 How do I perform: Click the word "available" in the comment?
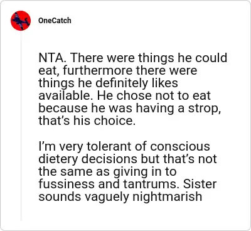pyautogui.click(x=66, y=95)
